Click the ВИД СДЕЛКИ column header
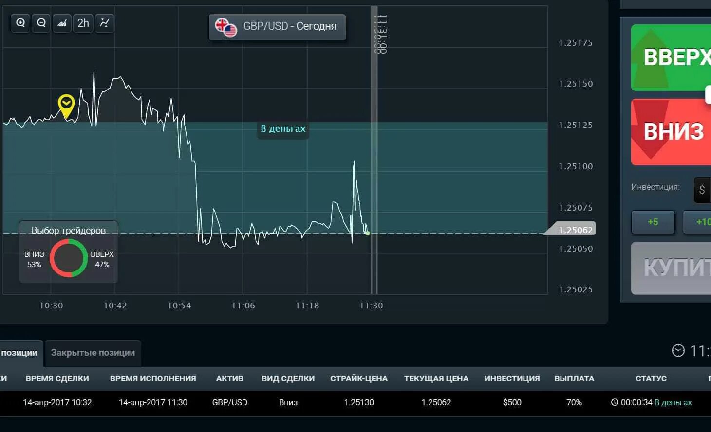 [x=288, y=378]
